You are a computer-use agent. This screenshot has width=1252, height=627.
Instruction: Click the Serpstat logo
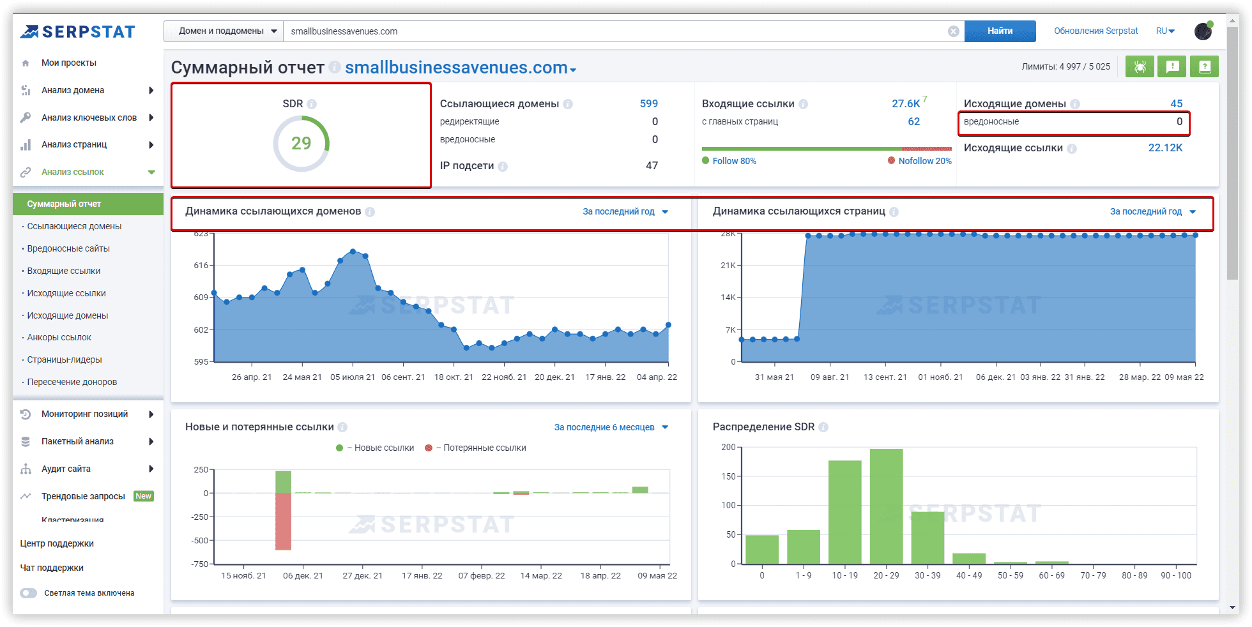pos(77,31)
